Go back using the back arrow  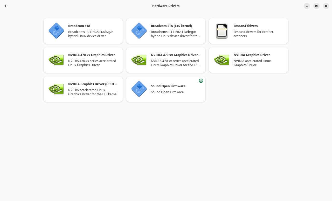[x=6, y=6]
